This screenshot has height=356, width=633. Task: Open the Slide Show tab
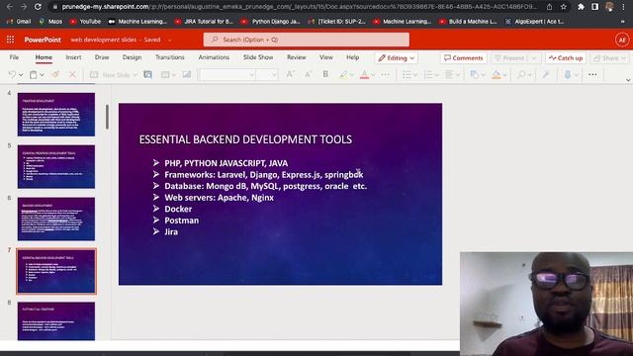[258, 57]
